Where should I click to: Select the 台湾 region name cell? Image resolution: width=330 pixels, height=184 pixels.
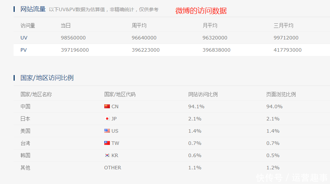[25, 143]
